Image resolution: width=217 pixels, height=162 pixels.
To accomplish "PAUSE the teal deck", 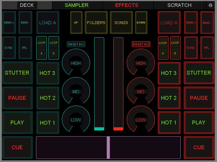I will point(17,98).
